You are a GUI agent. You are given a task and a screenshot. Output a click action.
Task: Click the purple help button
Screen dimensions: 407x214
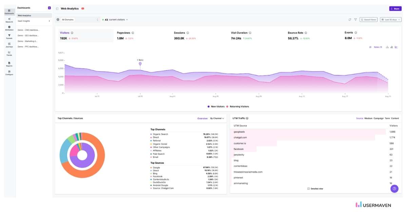click(394, 189)
